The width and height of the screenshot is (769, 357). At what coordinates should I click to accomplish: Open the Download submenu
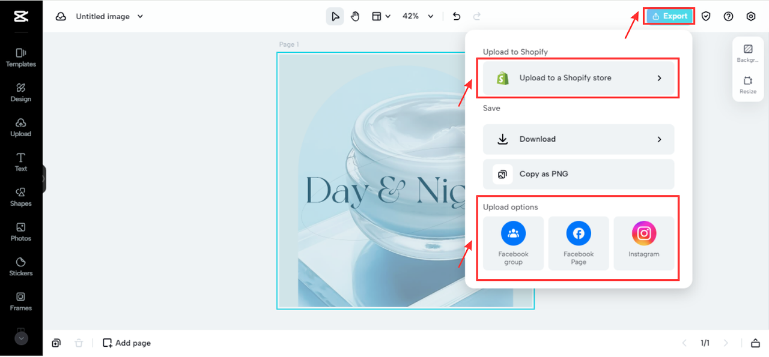tap(579, 139)
